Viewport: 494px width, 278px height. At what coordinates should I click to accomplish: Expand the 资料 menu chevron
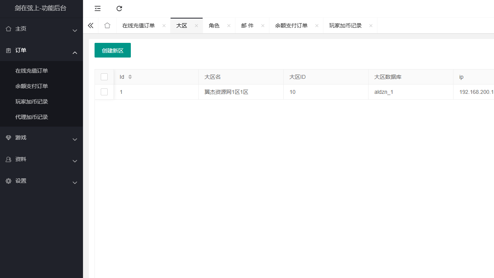coord(75,161)
